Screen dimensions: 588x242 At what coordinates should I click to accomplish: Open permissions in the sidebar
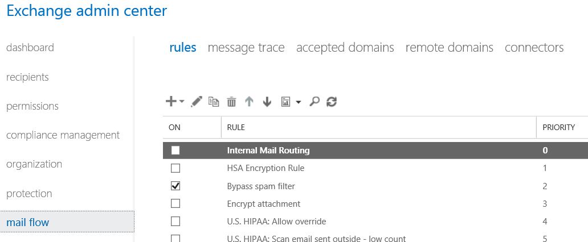pos(32,106)
